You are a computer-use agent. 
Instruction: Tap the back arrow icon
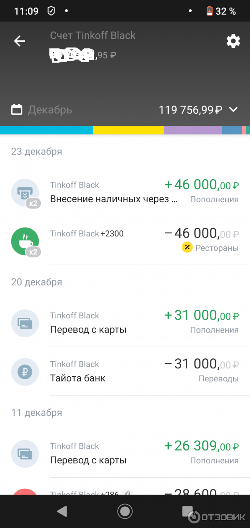coord(20,41)
